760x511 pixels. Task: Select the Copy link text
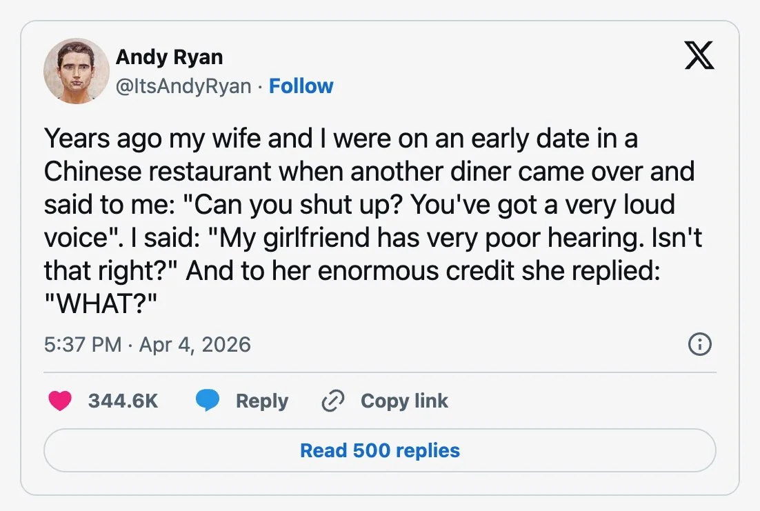404,401
